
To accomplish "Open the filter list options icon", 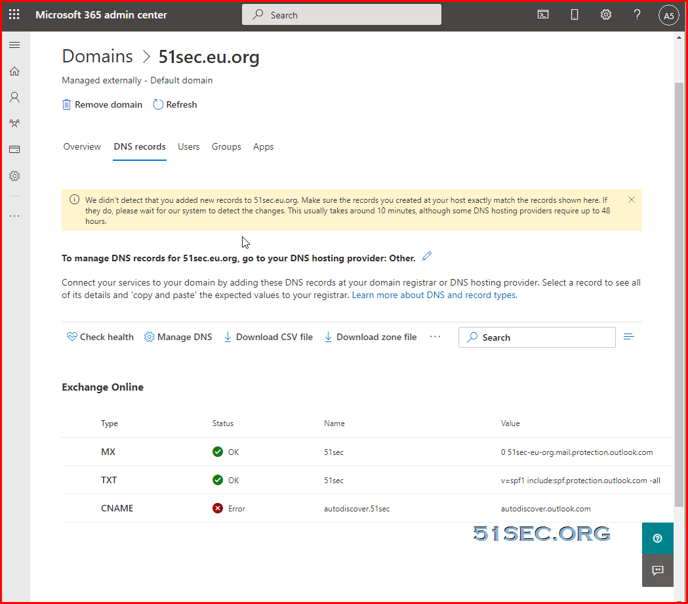I will point(629,337).
